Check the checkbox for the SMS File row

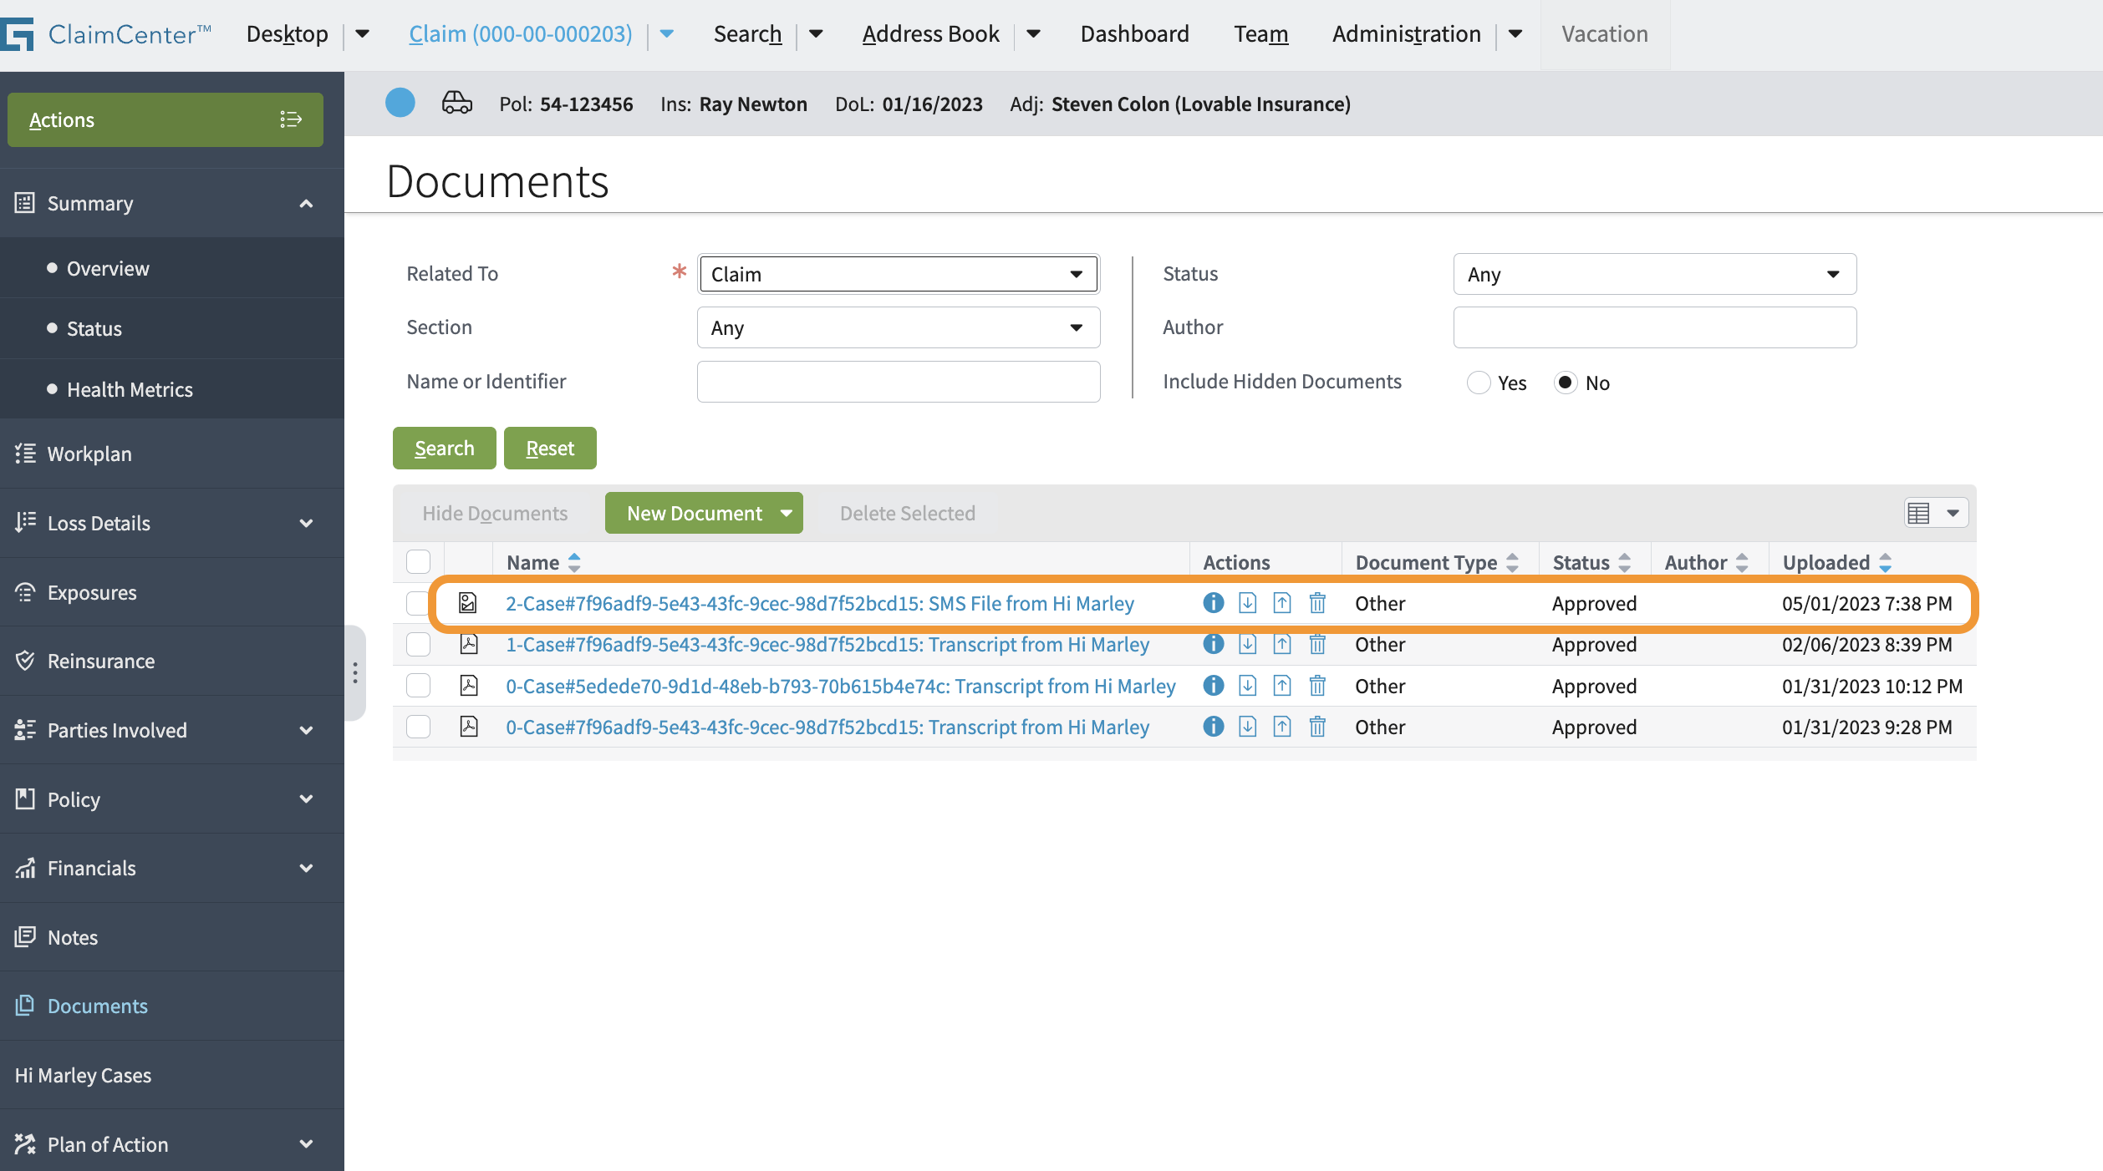click(x=418, y=602)
